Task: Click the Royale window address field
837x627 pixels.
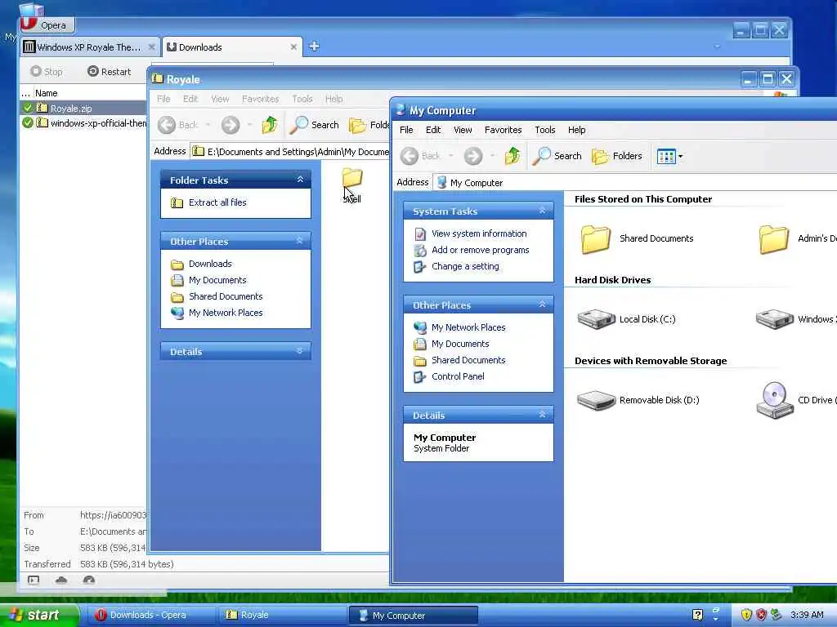Action: click(x=291, y=151)
